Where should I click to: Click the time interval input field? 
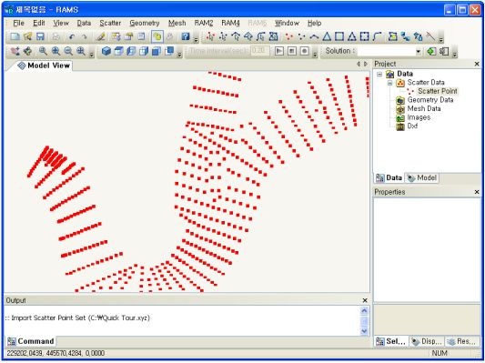260,51
